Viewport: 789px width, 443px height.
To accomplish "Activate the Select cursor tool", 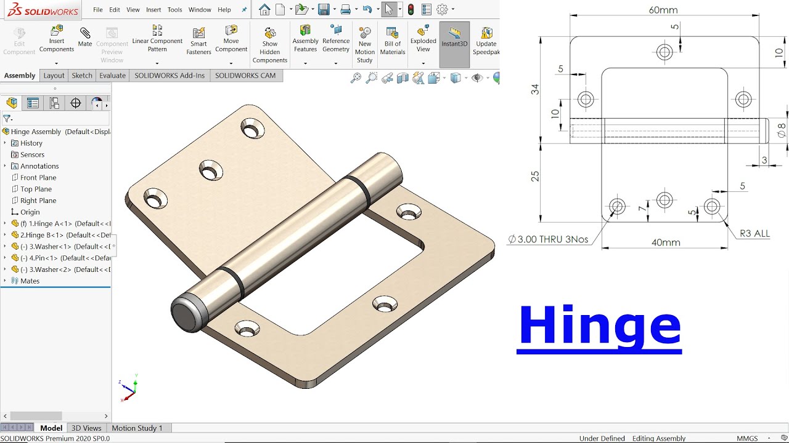I will point(389,9).
